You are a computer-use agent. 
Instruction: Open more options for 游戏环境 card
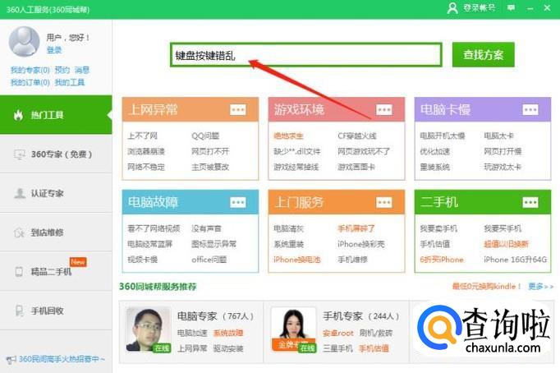(x=384, y=110)
